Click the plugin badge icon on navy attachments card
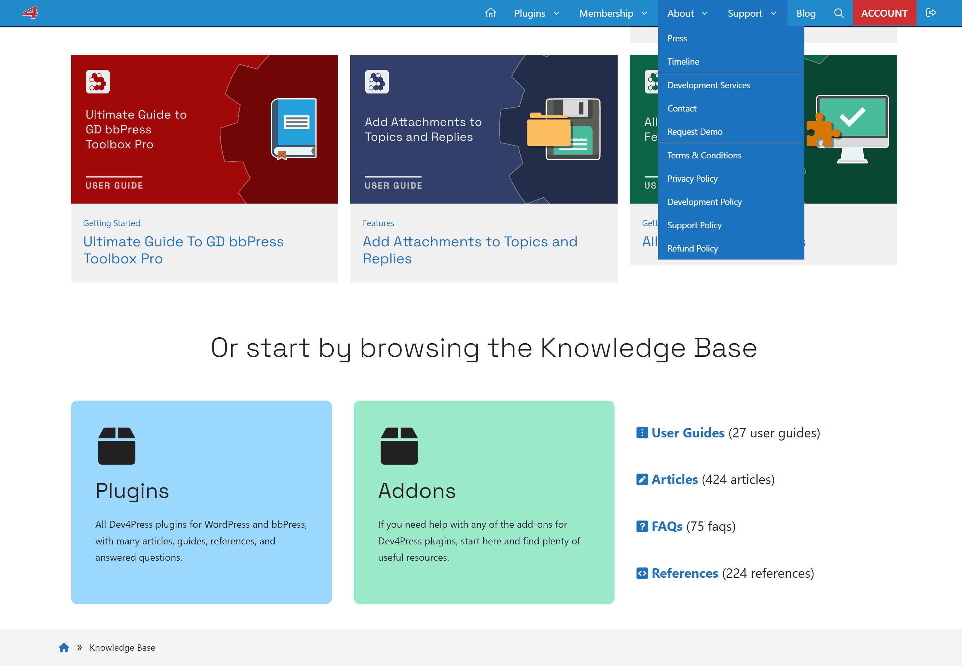Viewport: 962px width, 666px height. [377, 81]
